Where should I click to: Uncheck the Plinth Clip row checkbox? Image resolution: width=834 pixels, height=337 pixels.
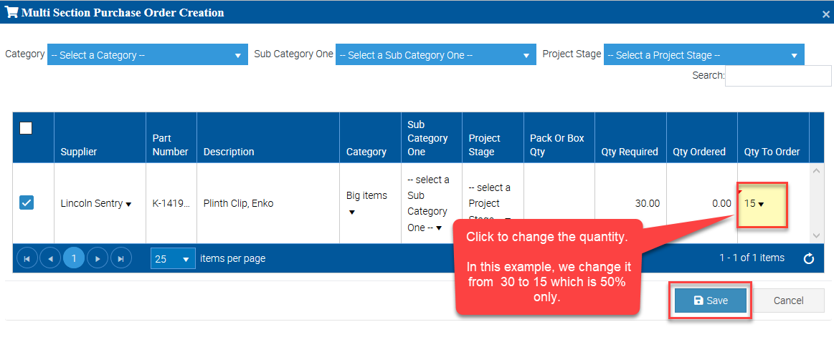click(x=26, y=203)
